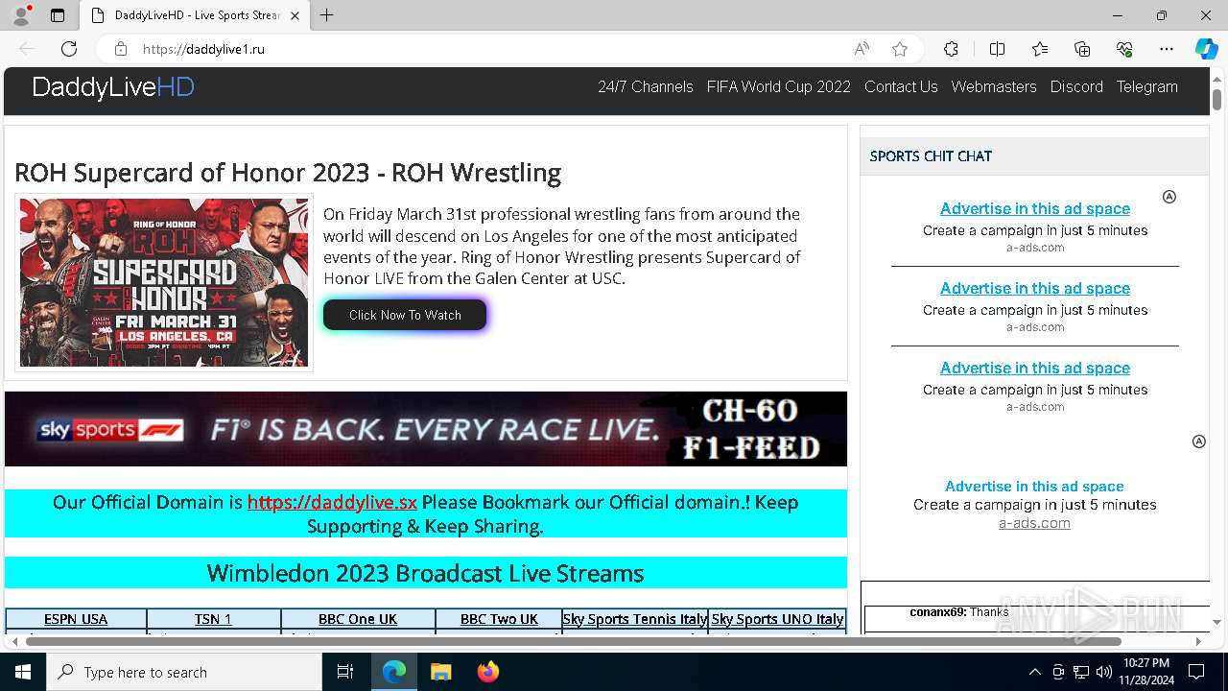
Task: Open BBC Two UK stream link
Action: pos(499,619)
